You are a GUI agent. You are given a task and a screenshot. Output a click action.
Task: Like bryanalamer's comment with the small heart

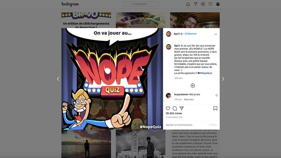tap(217, 95)
